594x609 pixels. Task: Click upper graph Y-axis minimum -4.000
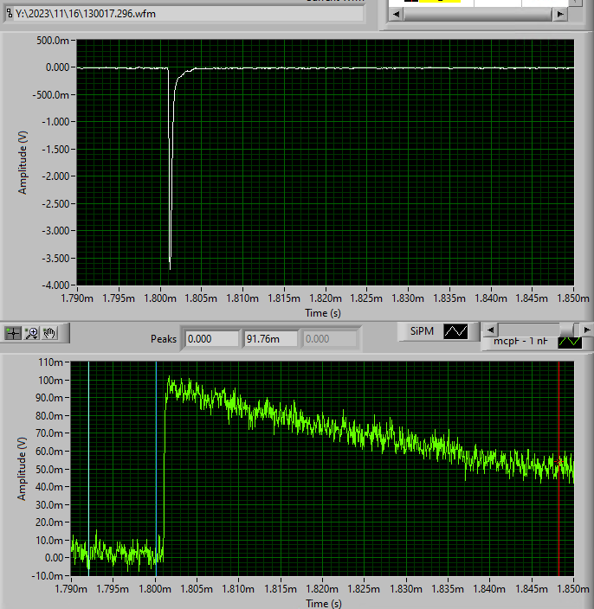click(55, 285)
